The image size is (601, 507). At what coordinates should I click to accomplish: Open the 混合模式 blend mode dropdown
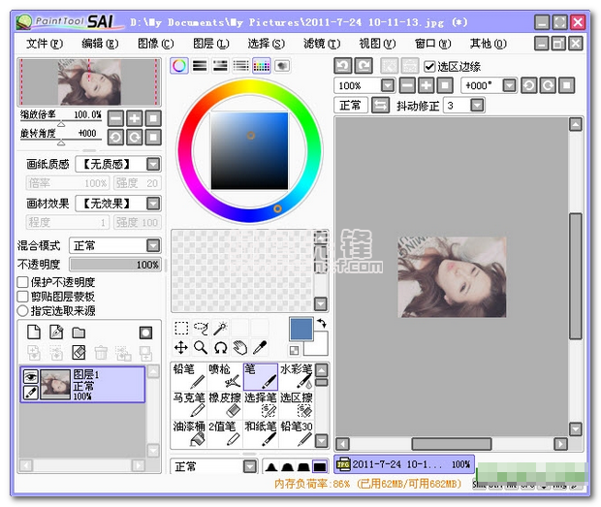[153, 245]
